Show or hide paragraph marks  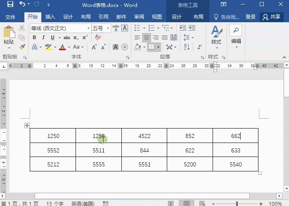(x=199, y=47)
